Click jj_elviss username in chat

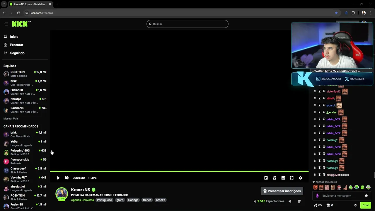point(332,113)
